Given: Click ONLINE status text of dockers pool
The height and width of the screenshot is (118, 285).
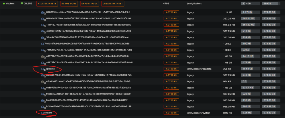Looking at the screenshot, I should (x=28, y=4).
